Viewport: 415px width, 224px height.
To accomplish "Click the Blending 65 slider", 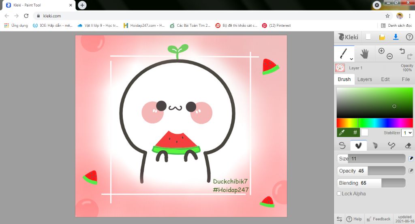I will point(371,183).
